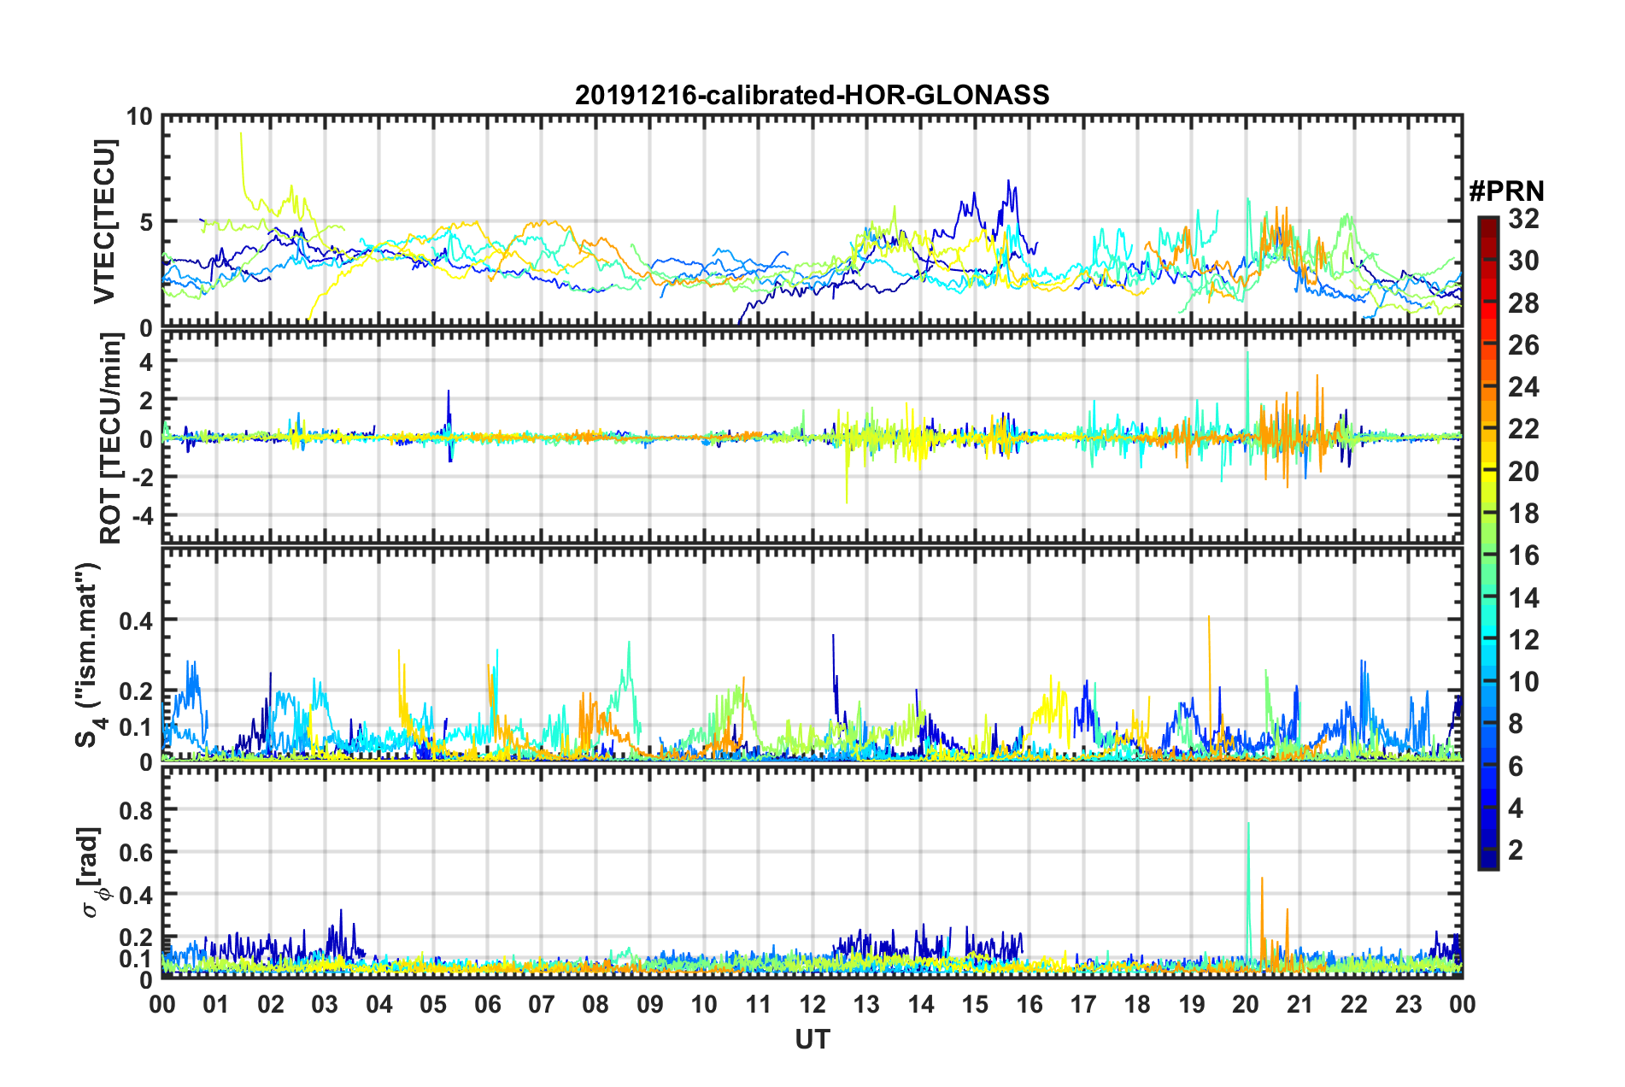Pick the yellow band near colorbar value 20
This screenshot has width=1625, height=1087.
(1487, 471)
